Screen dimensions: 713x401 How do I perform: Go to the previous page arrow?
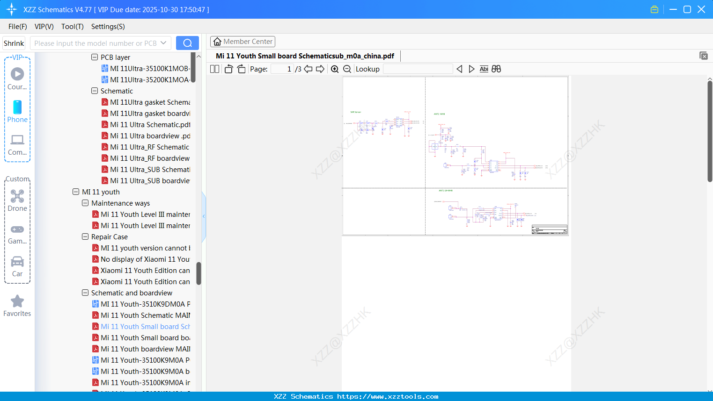tap(308, 69)
